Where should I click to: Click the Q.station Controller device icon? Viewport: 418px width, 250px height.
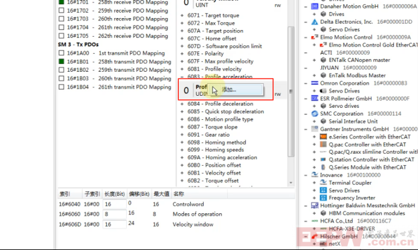pyautogui.click(x=323, y=160)
